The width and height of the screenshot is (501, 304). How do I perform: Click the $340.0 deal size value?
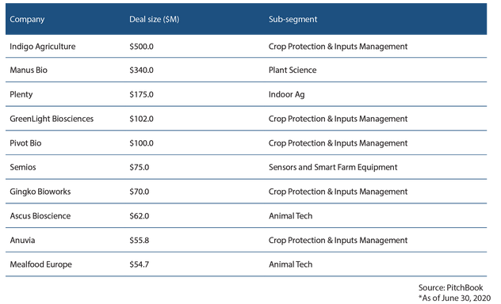point(142,70)
